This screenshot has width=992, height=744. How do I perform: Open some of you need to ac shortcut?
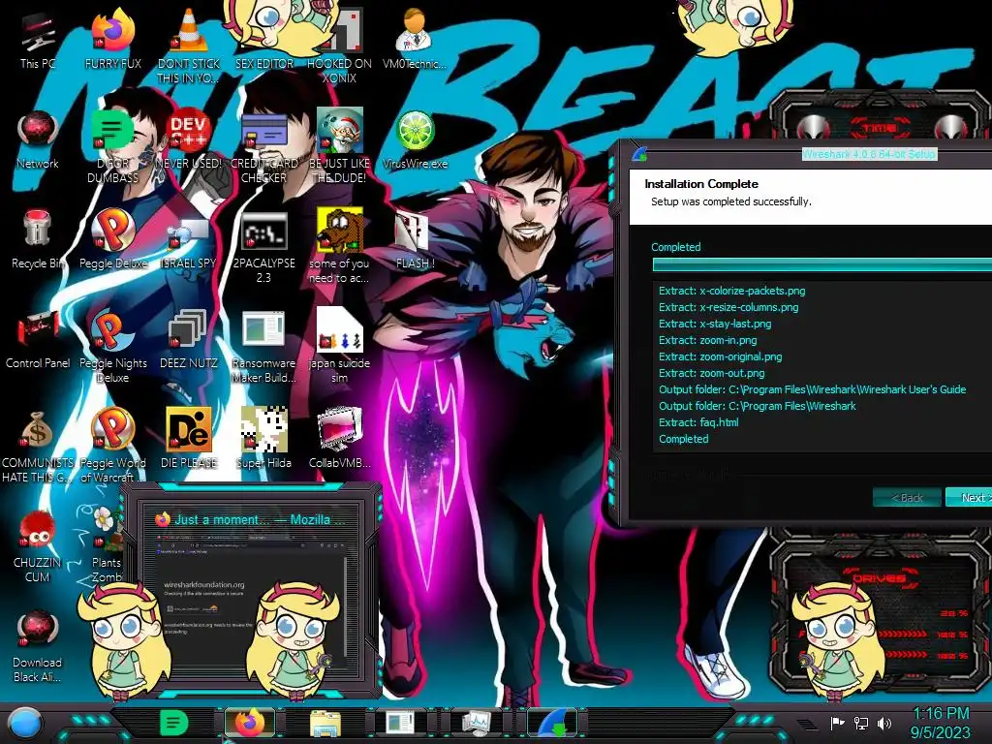point(339,247)
